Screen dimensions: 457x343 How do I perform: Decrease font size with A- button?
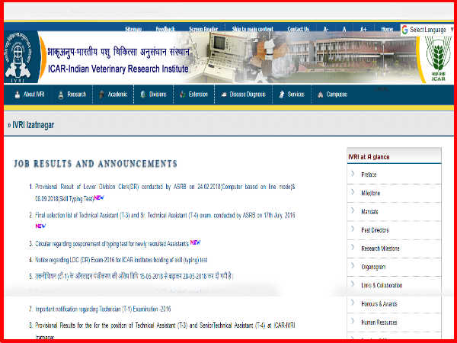click(x=326, y=29)
